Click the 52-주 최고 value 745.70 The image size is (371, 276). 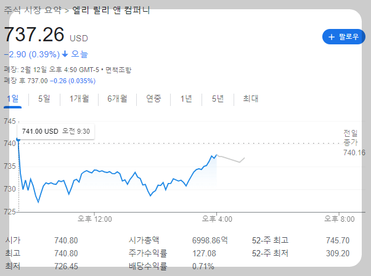coord(338,240)
